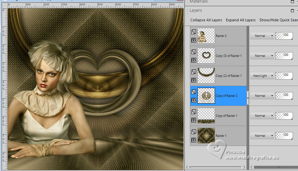The width and height of the screenshot is (298, 171).
Task: Click the layer type icon of Copy of Raster 2
Action: click(x=194, y=92)
